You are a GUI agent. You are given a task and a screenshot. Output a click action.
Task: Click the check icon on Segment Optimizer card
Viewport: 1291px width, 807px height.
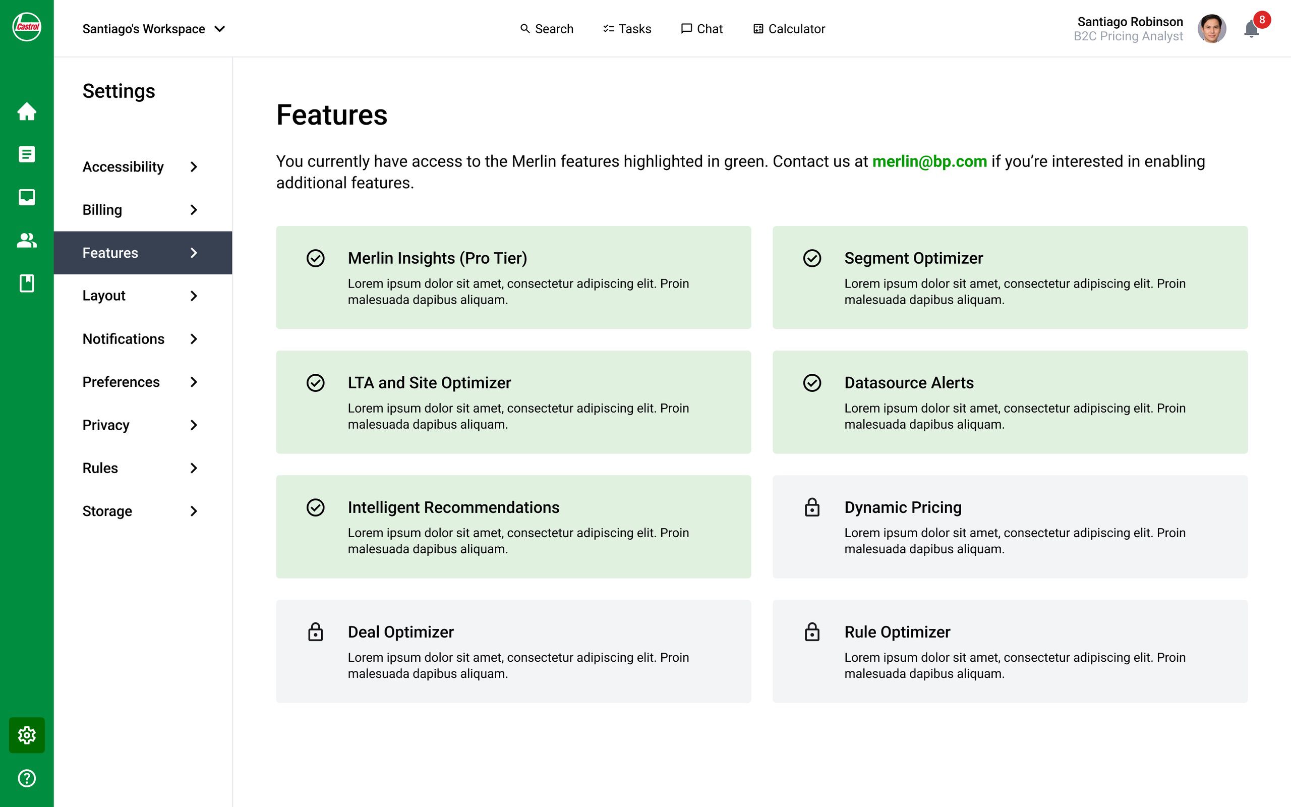tap(812, 258)
